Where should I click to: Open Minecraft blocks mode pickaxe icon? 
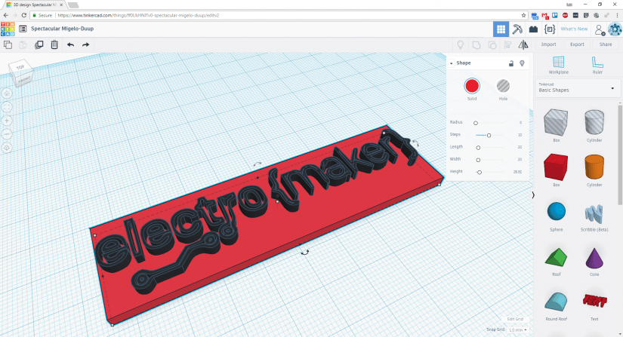(x=517, y=29)
